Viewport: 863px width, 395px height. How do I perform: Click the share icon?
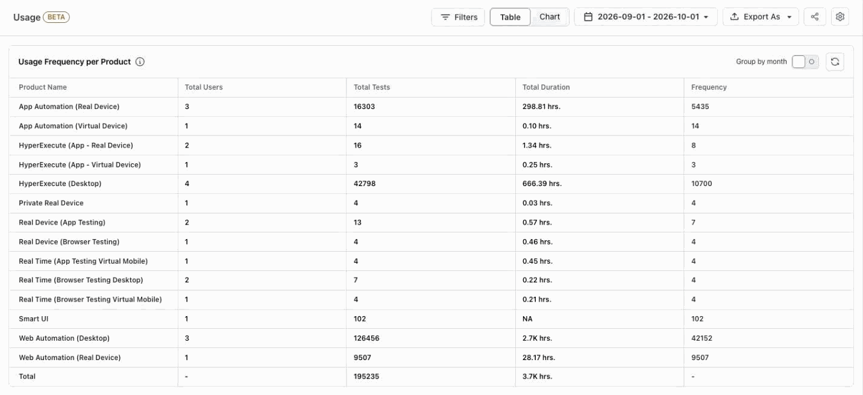[815, 17]
